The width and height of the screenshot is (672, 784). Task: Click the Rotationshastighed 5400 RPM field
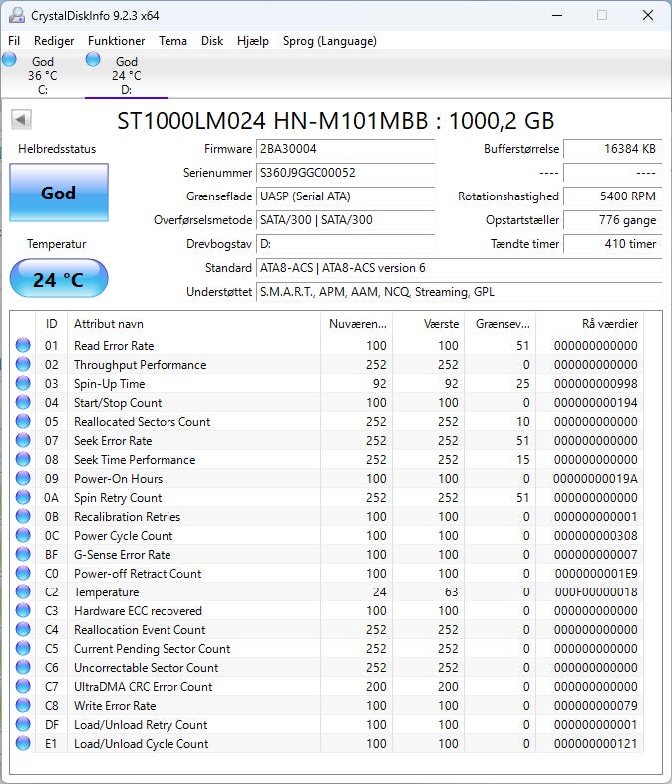click(x=612, y=196)
